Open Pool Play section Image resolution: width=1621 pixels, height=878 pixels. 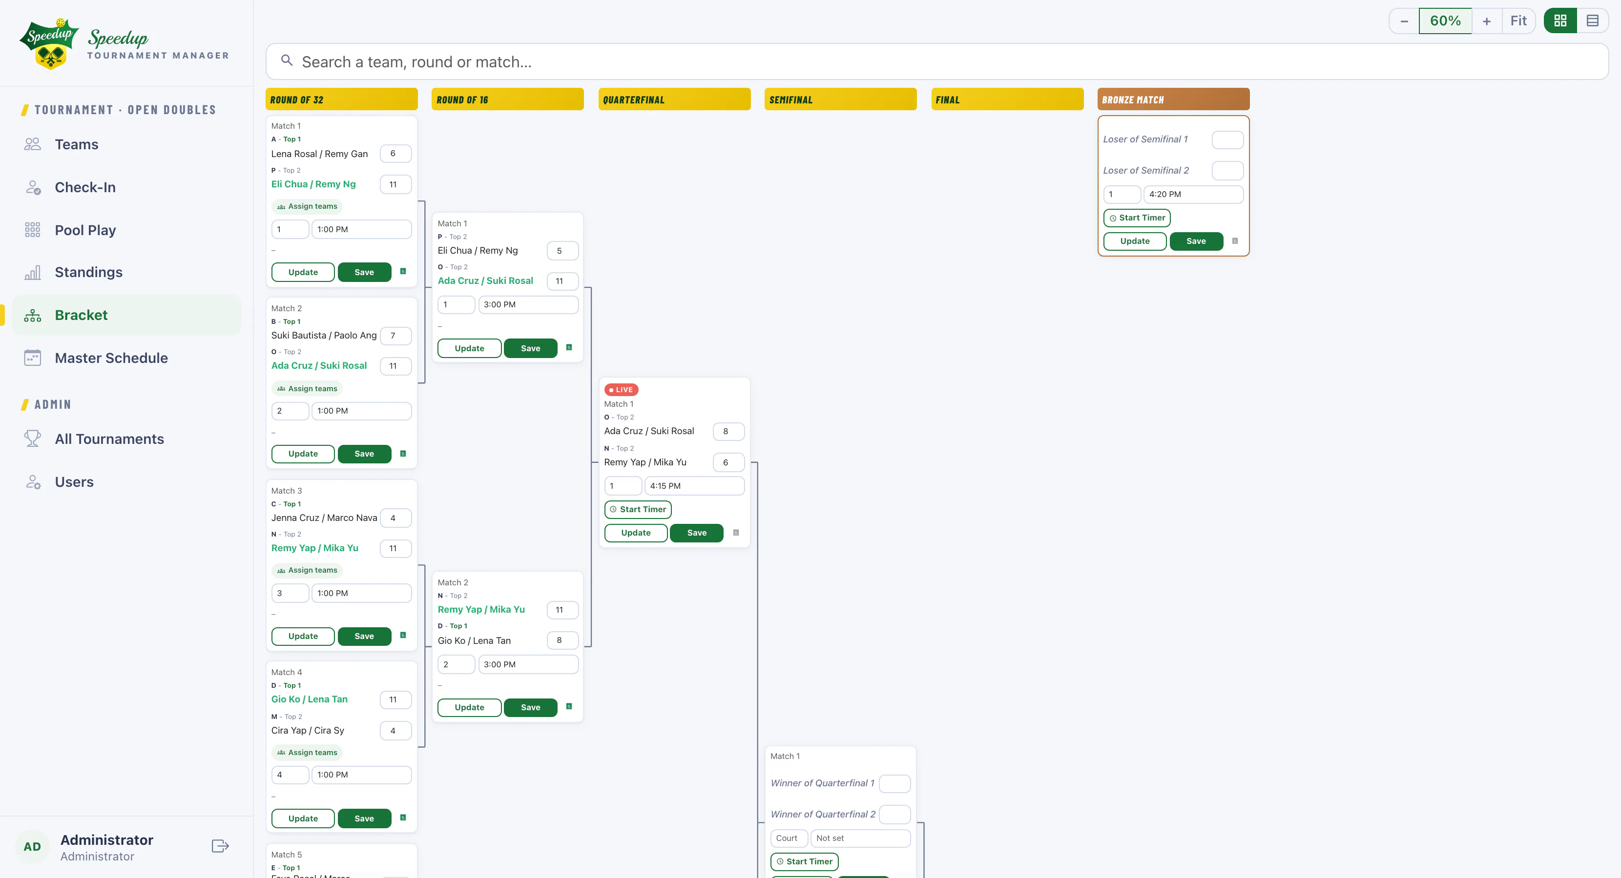coord(126,230)
